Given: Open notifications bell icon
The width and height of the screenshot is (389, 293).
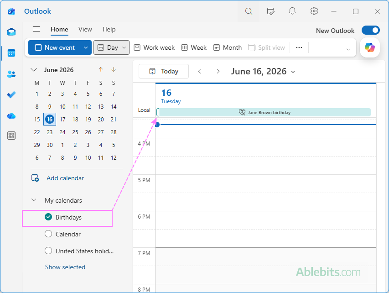Looking at the screenshot, I should 292,11.
